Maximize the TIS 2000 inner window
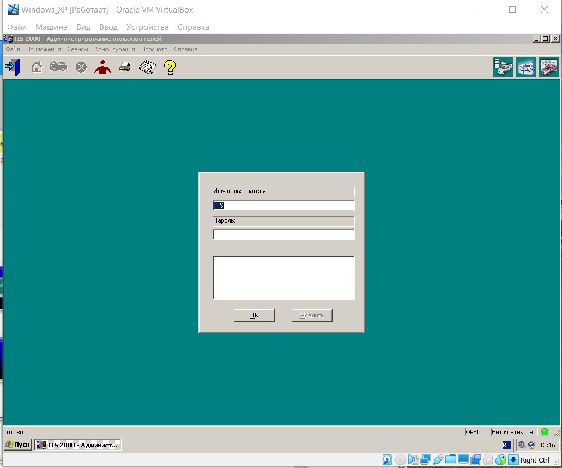 pos(546,39)
